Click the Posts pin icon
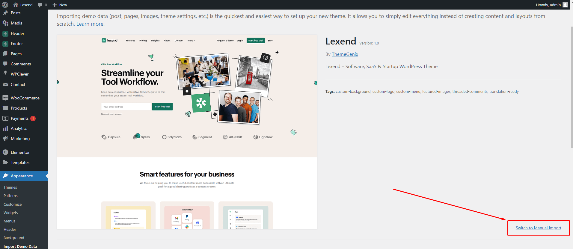 (x=5, y=13)
